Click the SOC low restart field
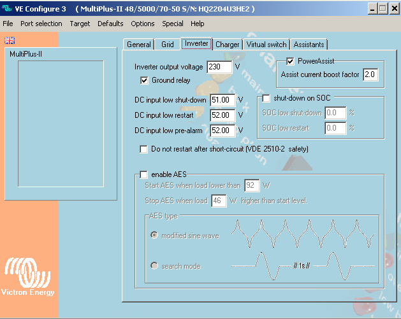This screenshot has height=319, width=401. click(x=335, y=128)
